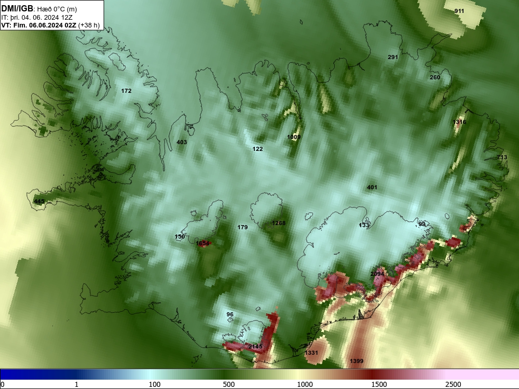Click the 96 height value on the map
The image size is (519, 389).
[230, 315]
